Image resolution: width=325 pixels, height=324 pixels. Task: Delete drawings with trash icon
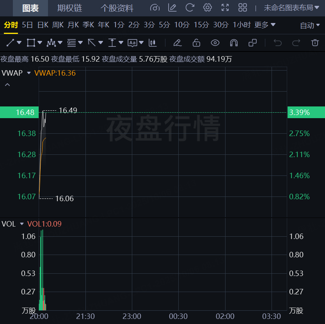pos(315,42)
